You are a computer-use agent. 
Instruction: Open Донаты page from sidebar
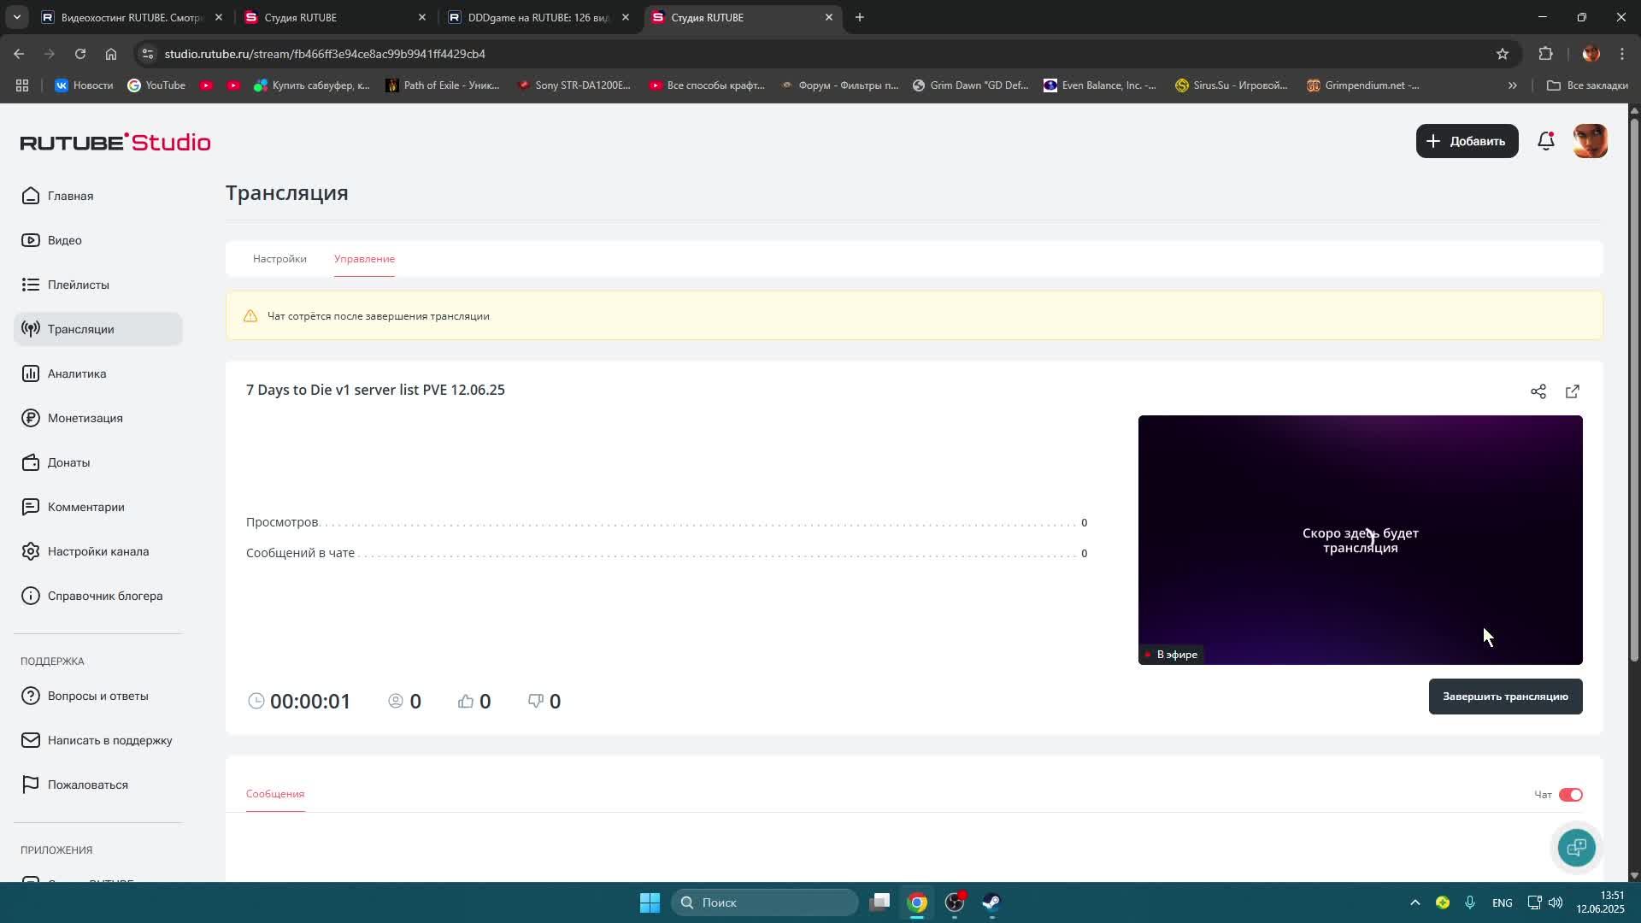[68, 462]
